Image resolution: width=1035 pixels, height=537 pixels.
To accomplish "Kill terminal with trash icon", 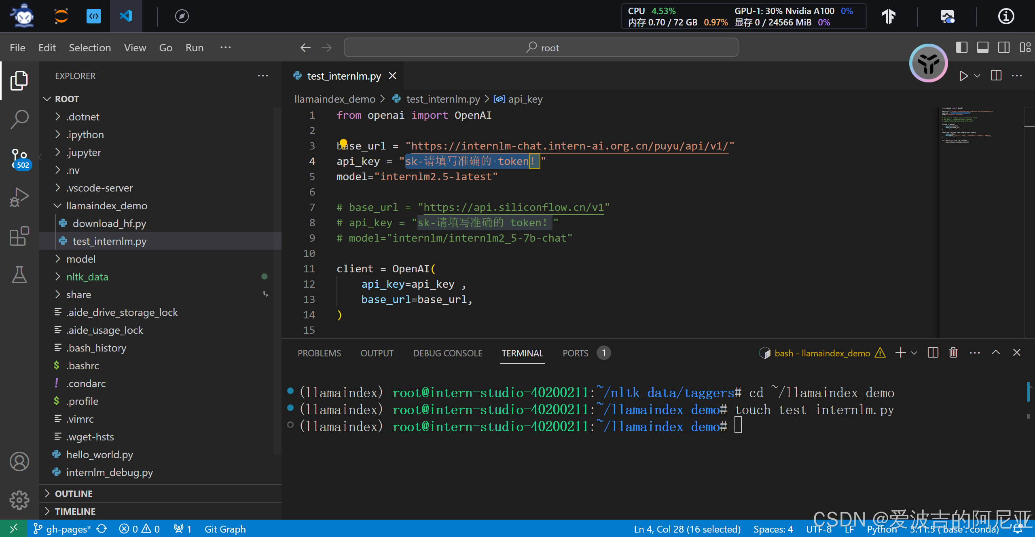I will (953, 353).
